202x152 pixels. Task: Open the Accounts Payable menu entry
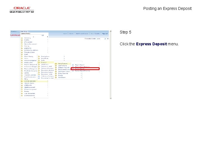(29, 83)
